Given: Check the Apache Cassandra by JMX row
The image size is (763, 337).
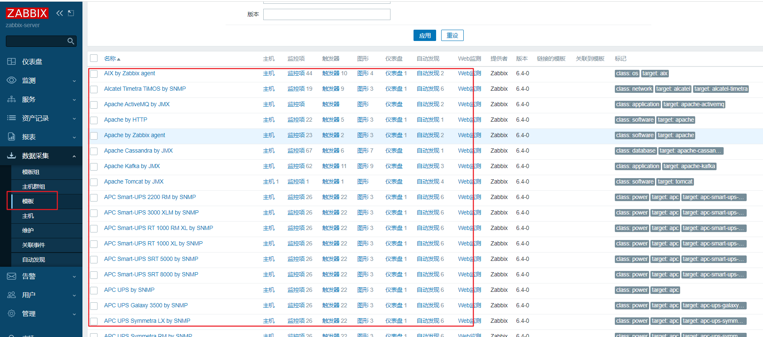Looking at the screenshot, I should pos(94,151).
